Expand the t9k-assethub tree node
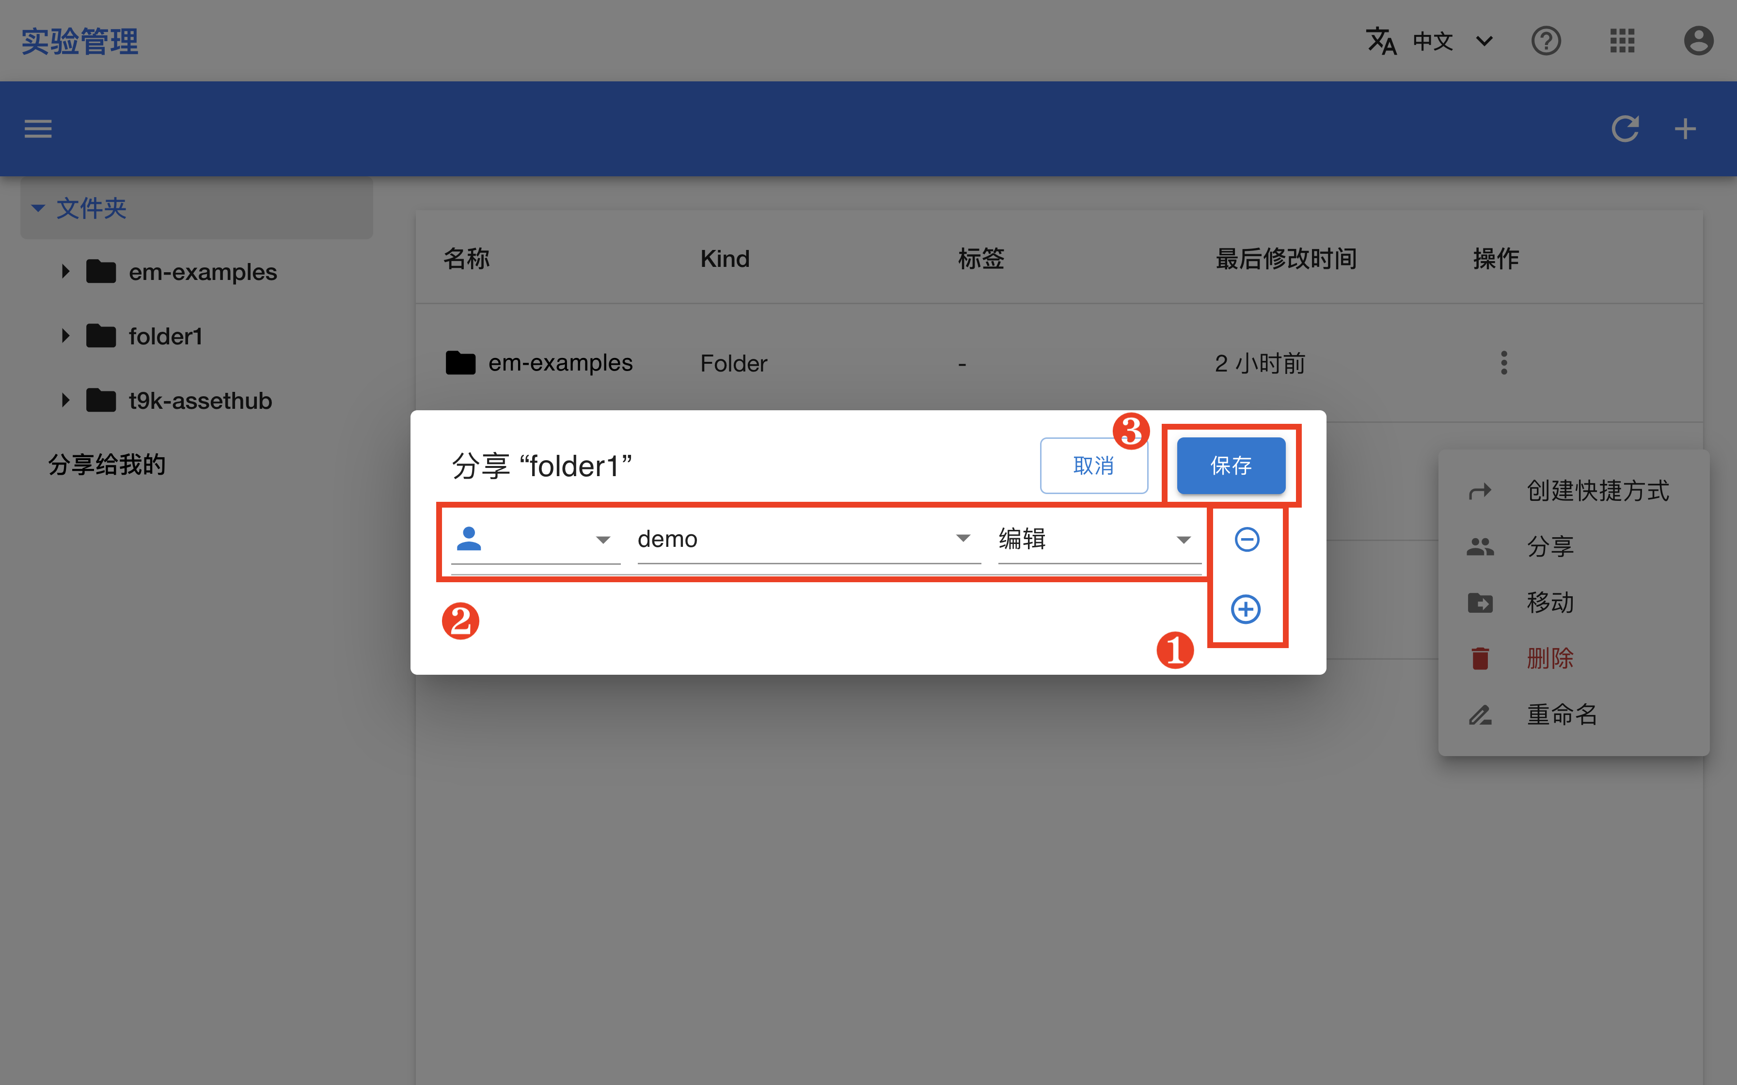The height and width of the screenshot is (1085, 1737). click(65, 401)
